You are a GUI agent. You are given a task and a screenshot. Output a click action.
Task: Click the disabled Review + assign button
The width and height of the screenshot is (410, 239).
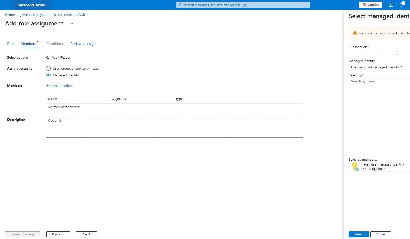23,234
